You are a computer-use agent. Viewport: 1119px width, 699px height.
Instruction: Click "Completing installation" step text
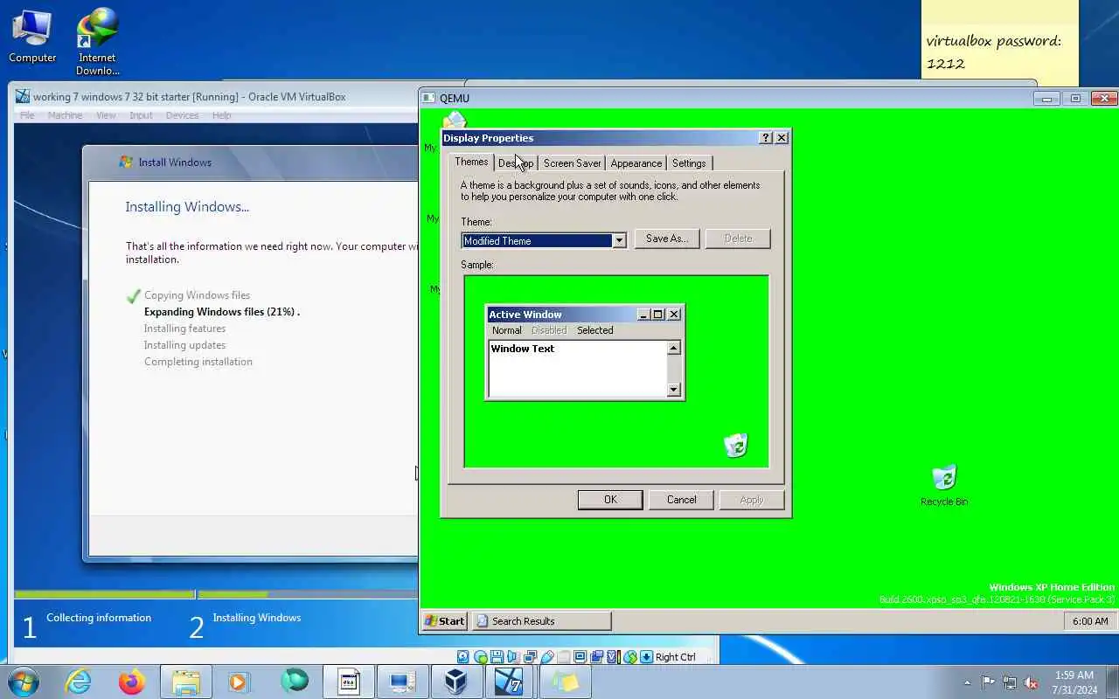198,362
